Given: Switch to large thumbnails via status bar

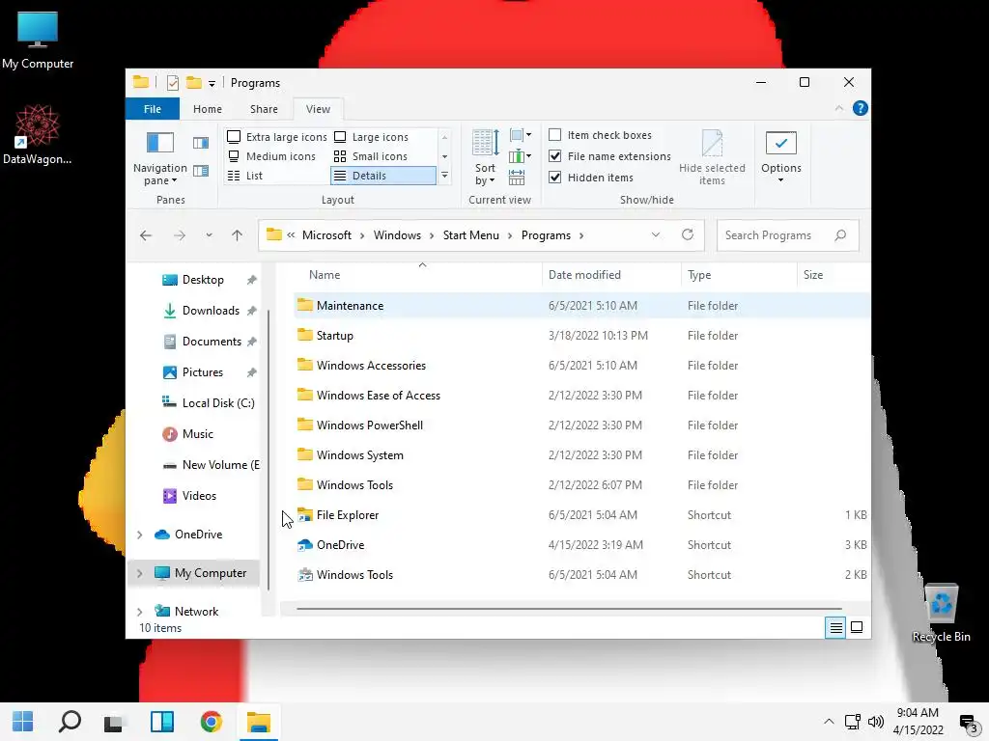Looking at the screenshot, I should [857, 627].
